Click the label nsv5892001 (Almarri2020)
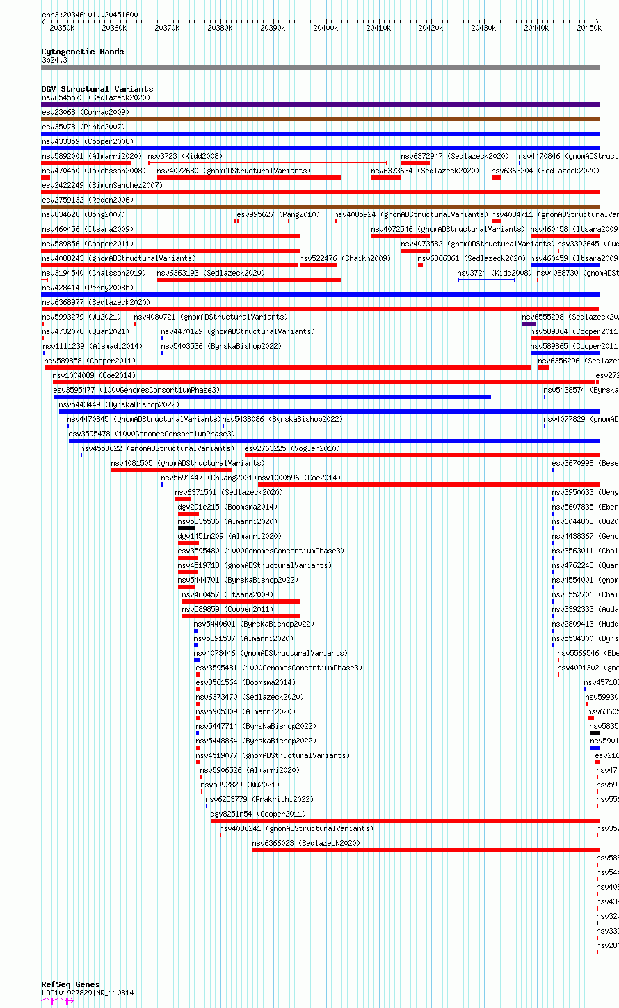Viewport: 619px width, 1008px height. pos(92,156)
